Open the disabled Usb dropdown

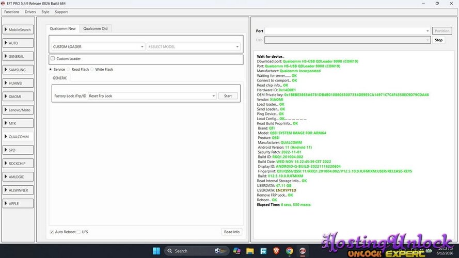[x=347, y=40]
